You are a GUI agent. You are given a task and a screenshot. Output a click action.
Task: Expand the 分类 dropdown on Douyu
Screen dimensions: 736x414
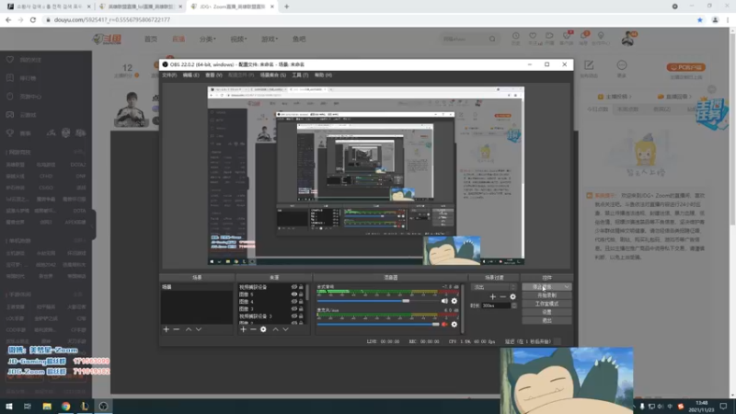(x=208, y=39)
